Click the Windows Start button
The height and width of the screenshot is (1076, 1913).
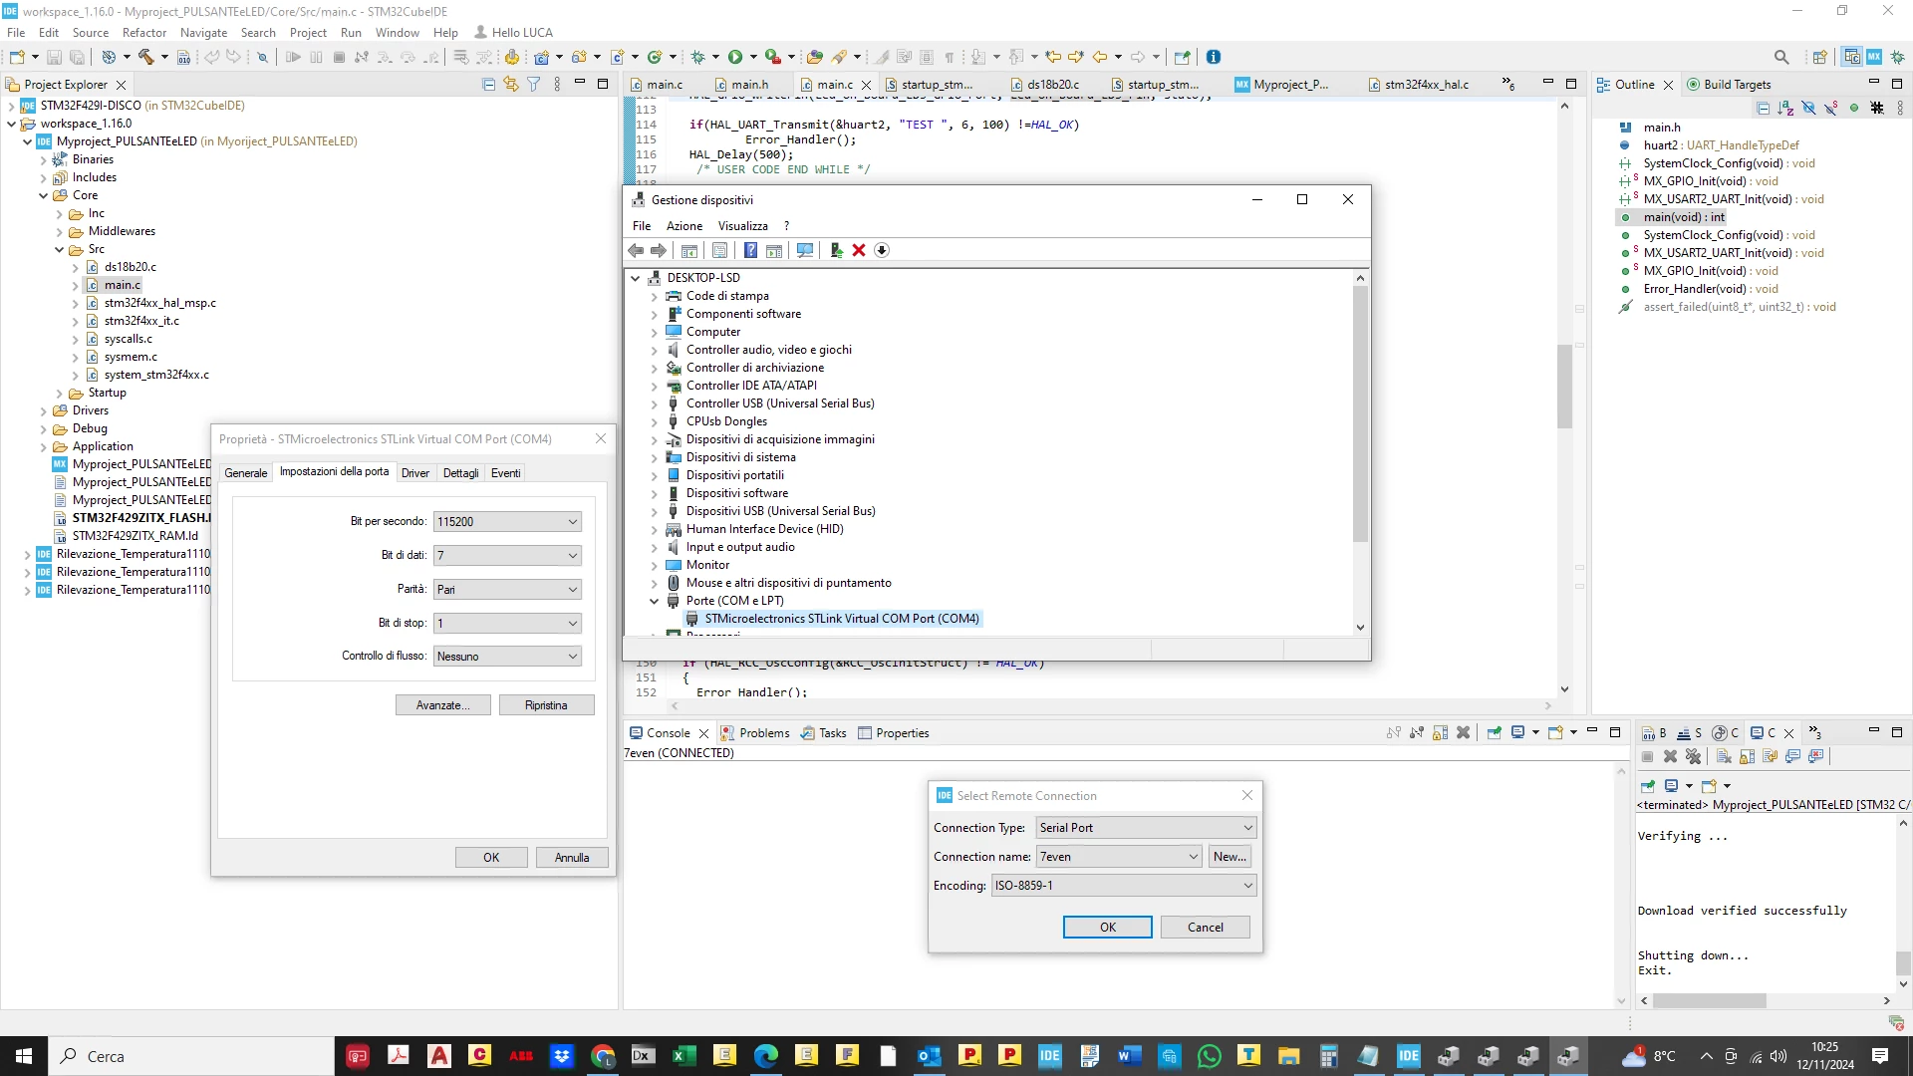24,1056
